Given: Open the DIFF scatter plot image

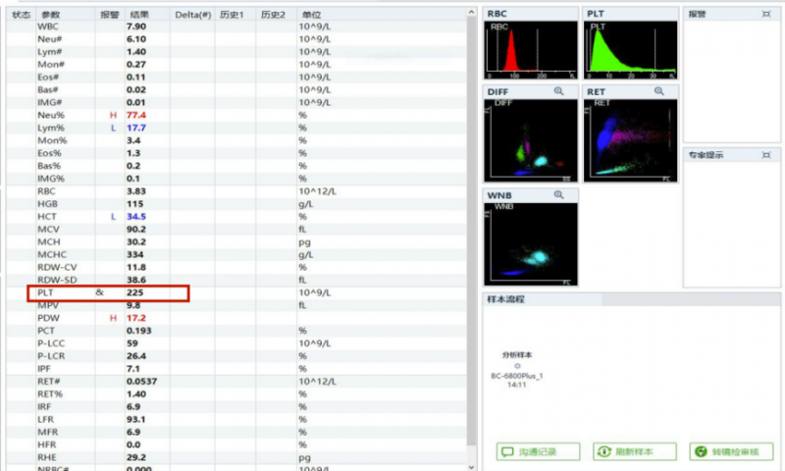Looking at the screenshot, I should (531, 140).
